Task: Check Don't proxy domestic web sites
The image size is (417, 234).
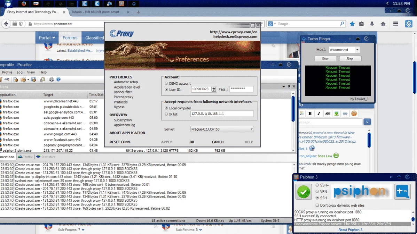Action: coord(317,205)
